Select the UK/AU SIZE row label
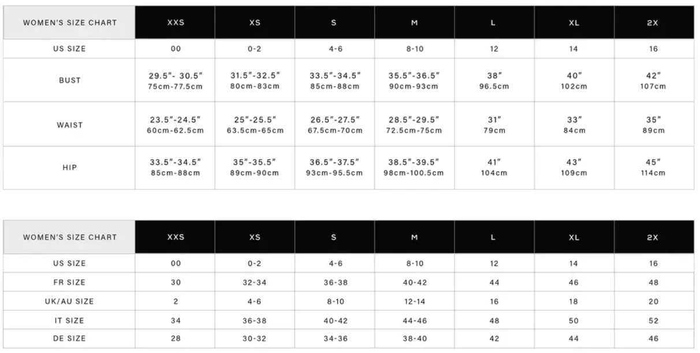 coord(69,301)
